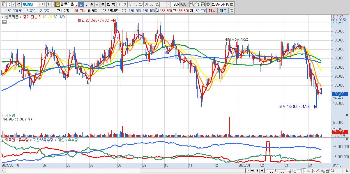Click the chart image-copy icon in bottom toolbar
Viewport: 350px width, 174px height.
pyautogui.click(x=328, y=171)
